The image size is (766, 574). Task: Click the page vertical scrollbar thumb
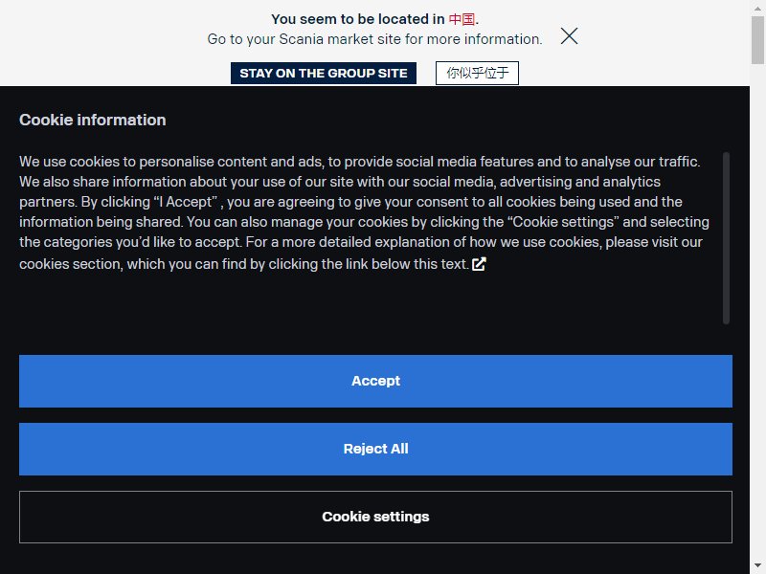click(757, 40)
